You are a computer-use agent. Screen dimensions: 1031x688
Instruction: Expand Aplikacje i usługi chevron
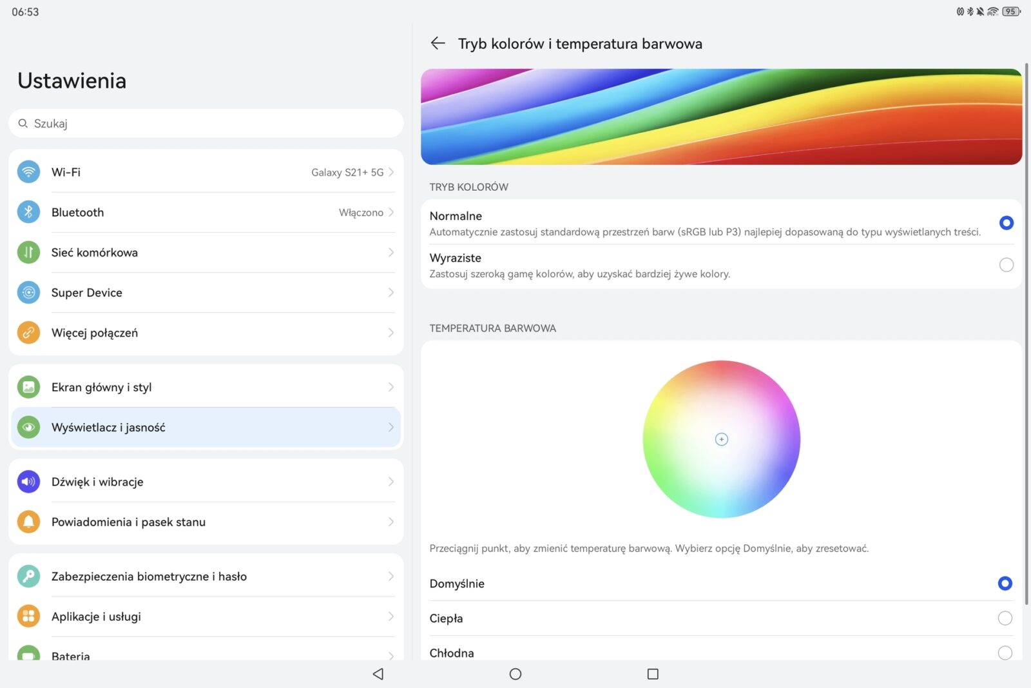click(x=390, y=616)
